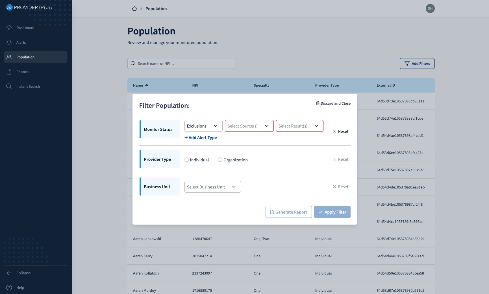Open the SH user avatar menu
The width and height of the screenshot is (489, 294).
point(430,8)
